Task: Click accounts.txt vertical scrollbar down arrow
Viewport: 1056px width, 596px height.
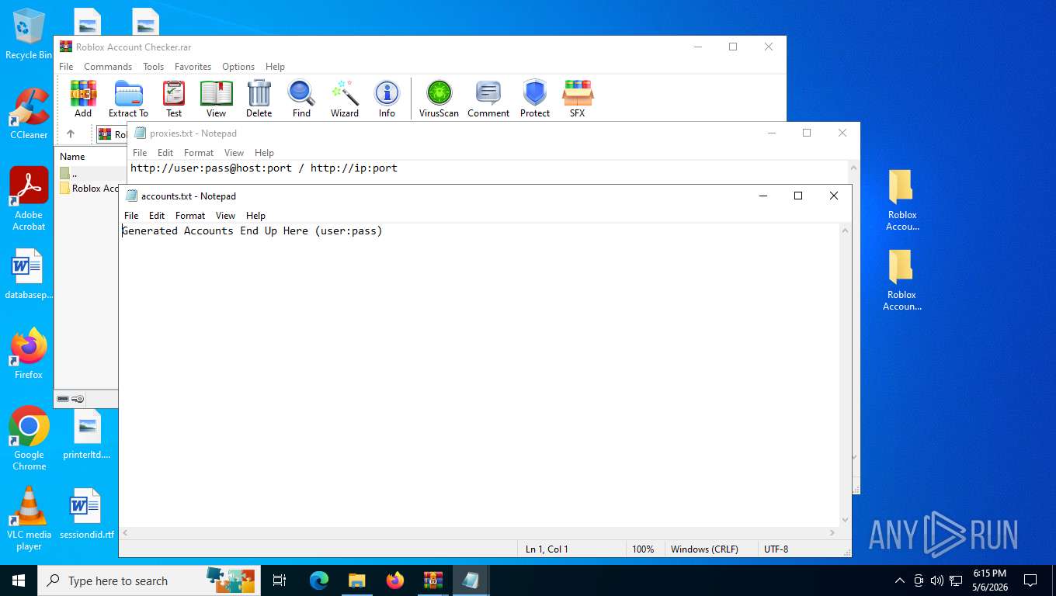Action: 846,519
